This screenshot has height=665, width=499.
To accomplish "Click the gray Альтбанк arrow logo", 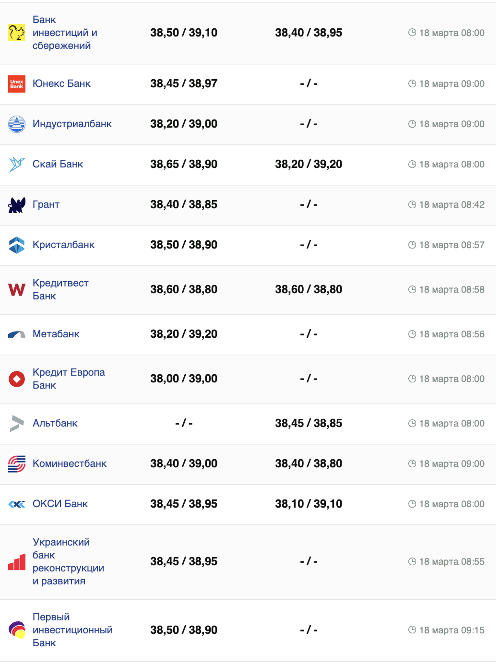I will tap(17, 424).
